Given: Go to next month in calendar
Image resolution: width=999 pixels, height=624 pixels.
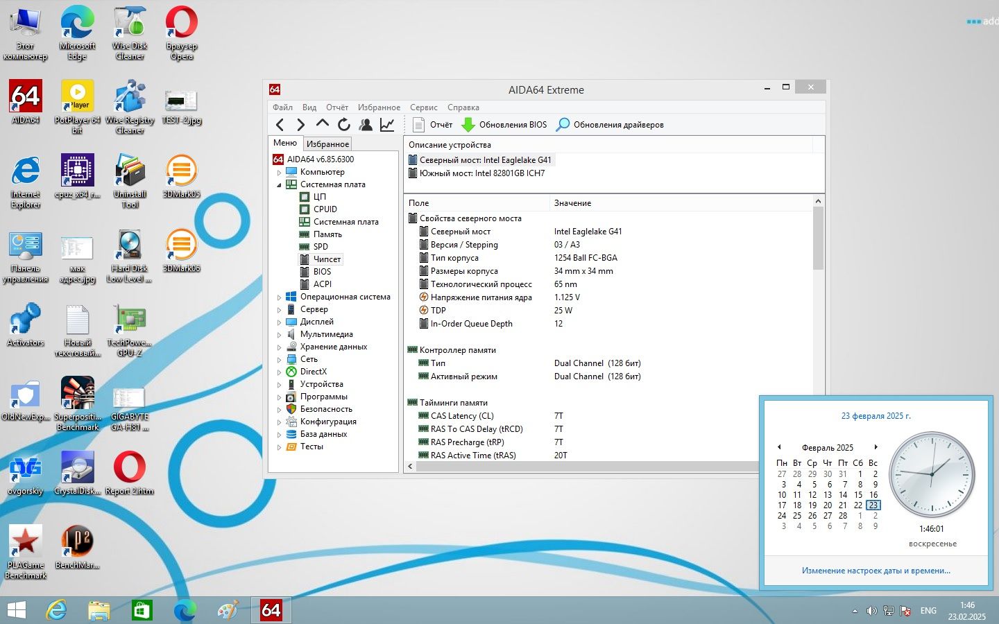Looking at the screenshot, I should 876,447.
